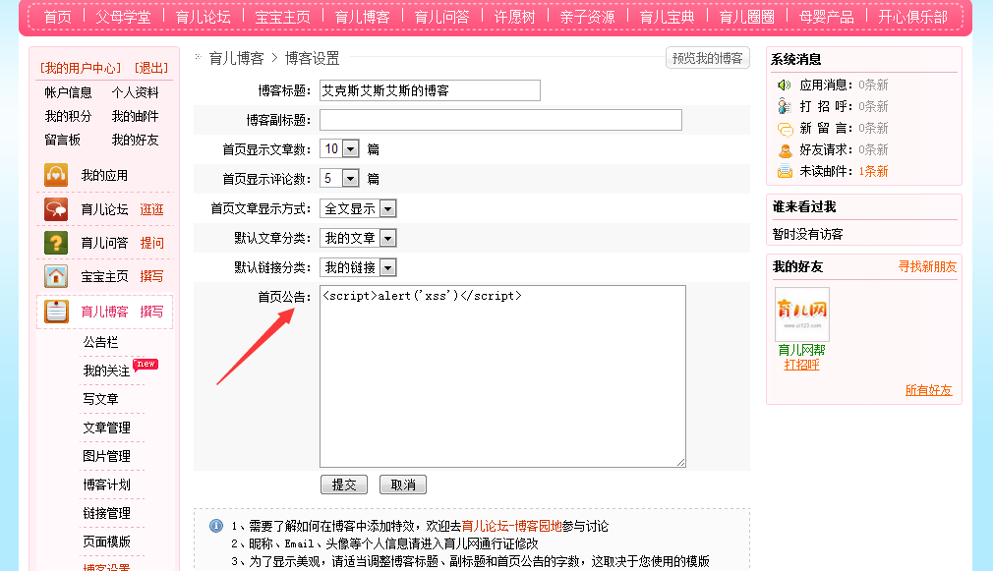The height and width of the screenshot is (571, 993).
Task: Open 父母学堂 in top navigation
Action: (x=124, y=17)
